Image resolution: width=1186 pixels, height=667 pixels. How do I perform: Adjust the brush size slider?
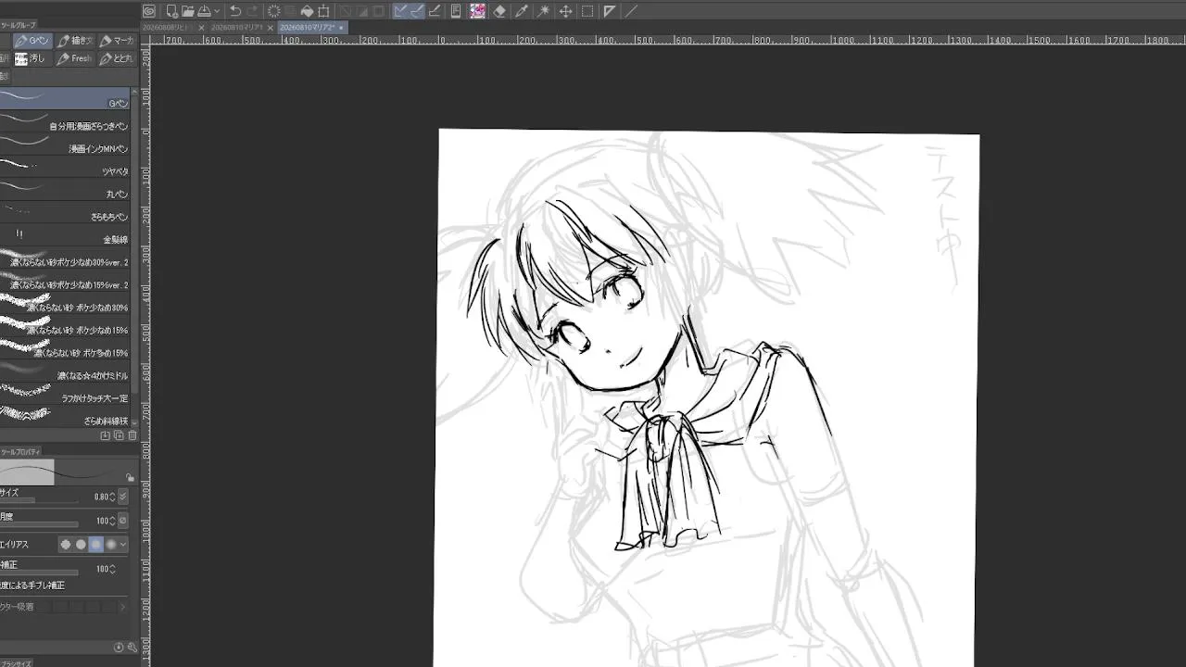[x=39, y=500]
